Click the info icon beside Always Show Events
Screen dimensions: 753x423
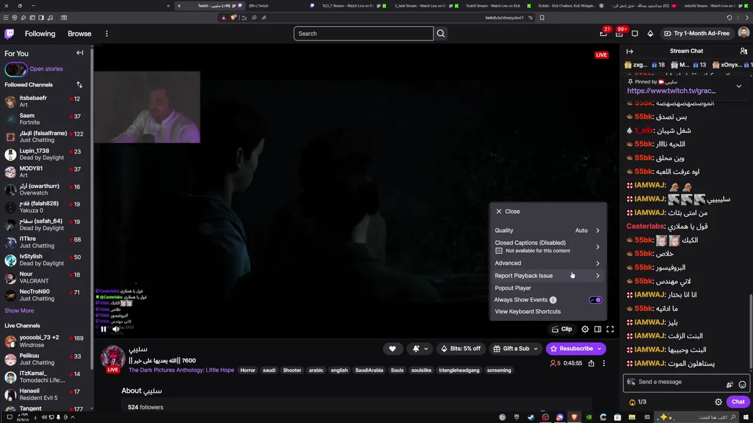pos(553,300)
